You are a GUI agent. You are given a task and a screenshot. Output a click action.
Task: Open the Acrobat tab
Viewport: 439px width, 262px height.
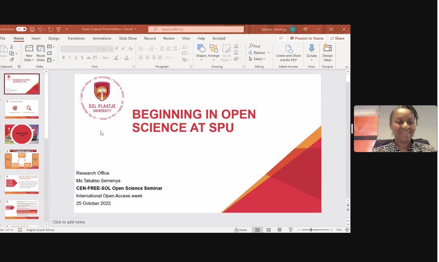coord(219,38)
